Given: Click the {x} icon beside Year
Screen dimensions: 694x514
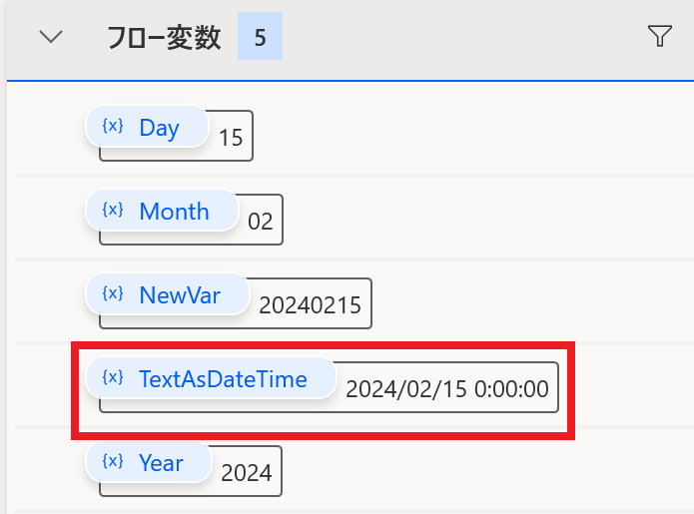Looking at the screenshot, I should click(113, 461).
